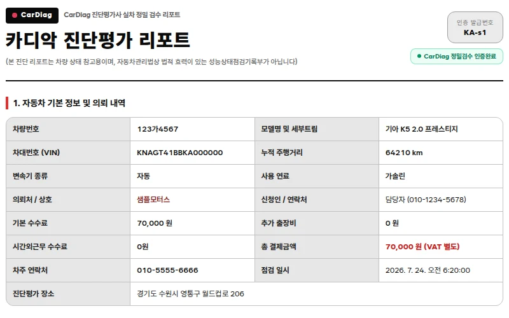Viewport: 509px width, 318px height.
Task: Select contact 담당자 (010-1234-5678)
Action: coord(426,200)
